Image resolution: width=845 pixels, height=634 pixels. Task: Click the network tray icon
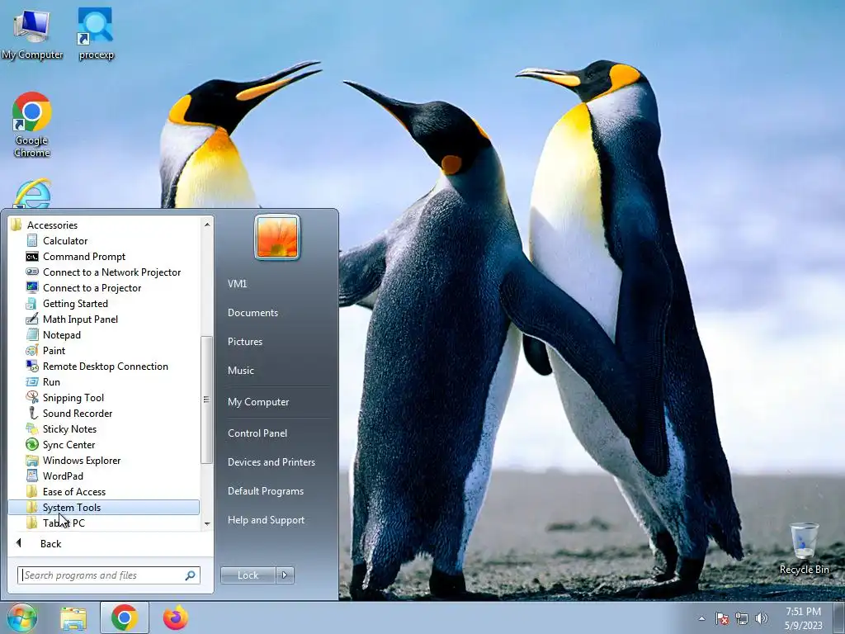click(x=742, y=618)
